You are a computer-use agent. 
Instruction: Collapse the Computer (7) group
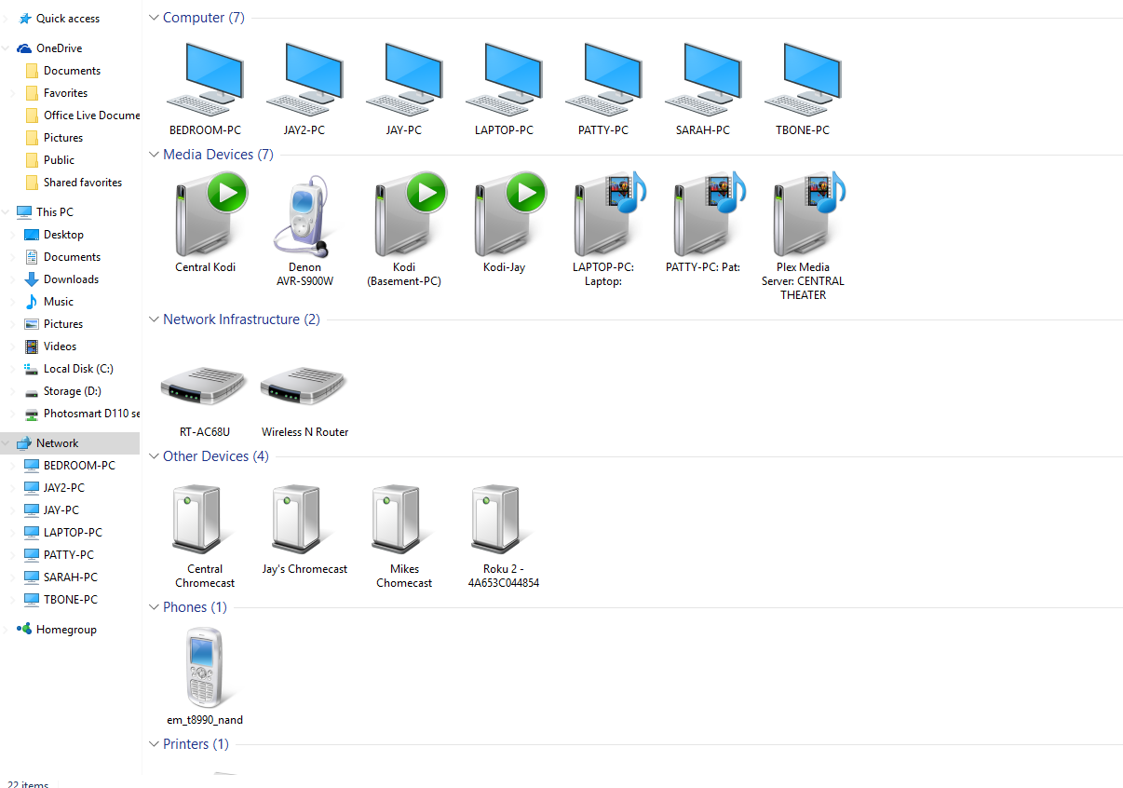[x=154, y=18]
